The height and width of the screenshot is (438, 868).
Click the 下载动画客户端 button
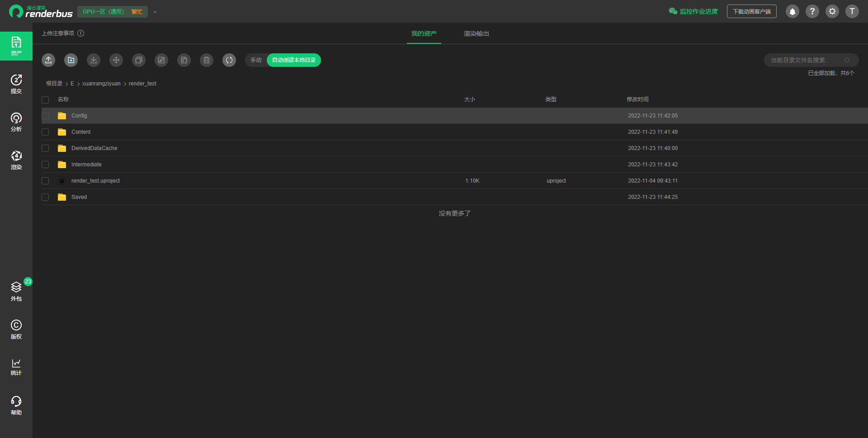tap(752, 11)
